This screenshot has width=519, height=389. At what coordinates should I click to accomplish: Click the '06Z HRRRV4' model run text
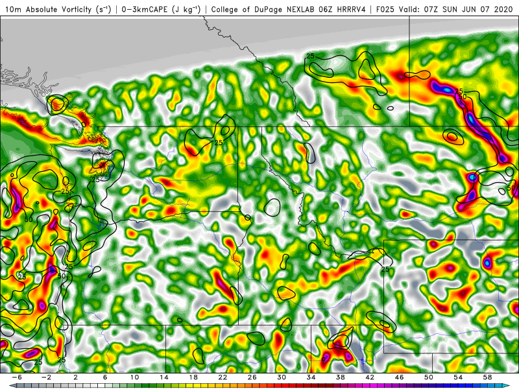point(343,9)
